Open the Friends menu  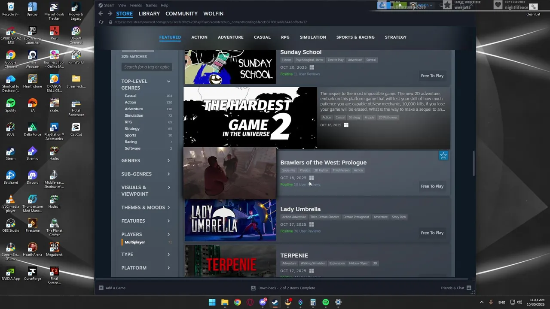pos(136,5)
